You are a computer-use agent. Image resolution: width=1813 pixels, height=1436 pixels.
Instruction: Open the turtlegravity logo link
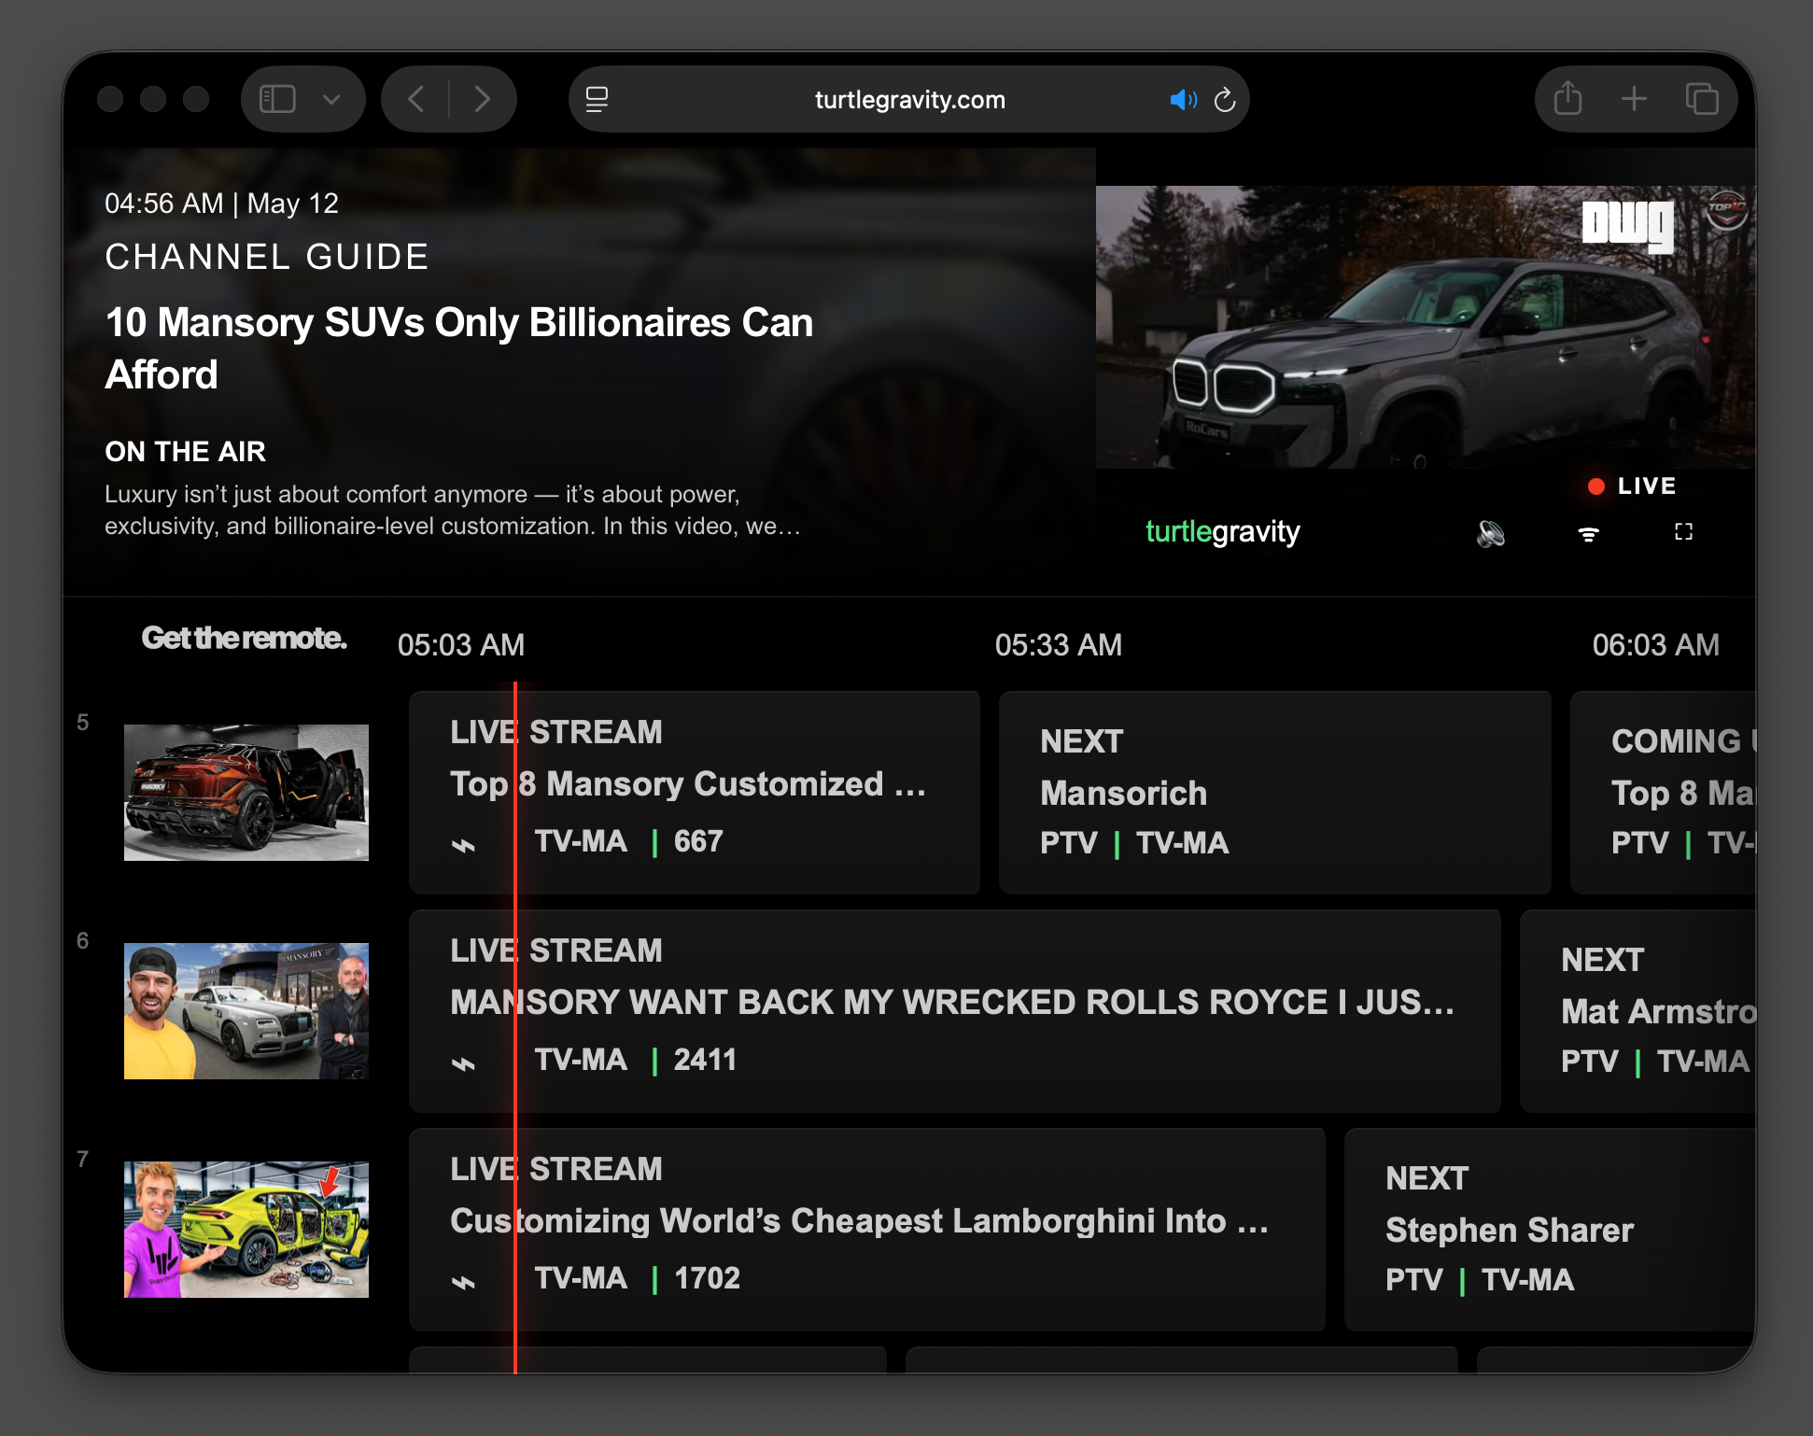click(x=1222, y=532)
